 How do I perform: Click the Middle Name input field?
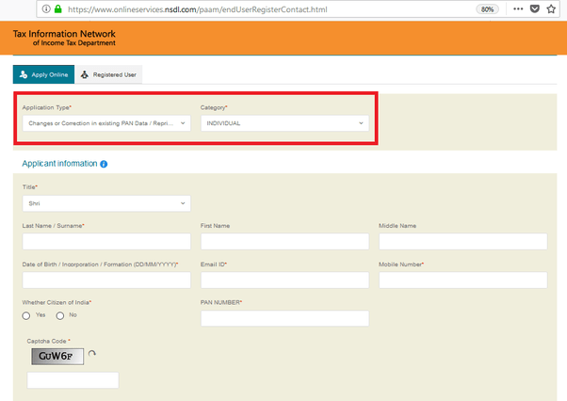coord(462,241)
